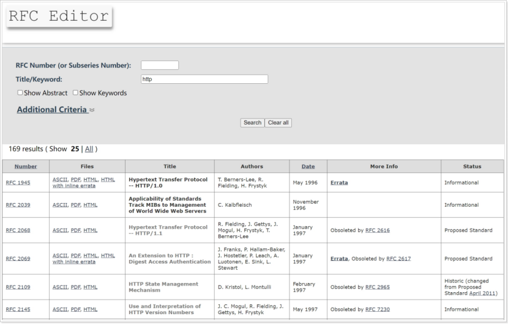Click the date cell May 1996

coord(305,183)
